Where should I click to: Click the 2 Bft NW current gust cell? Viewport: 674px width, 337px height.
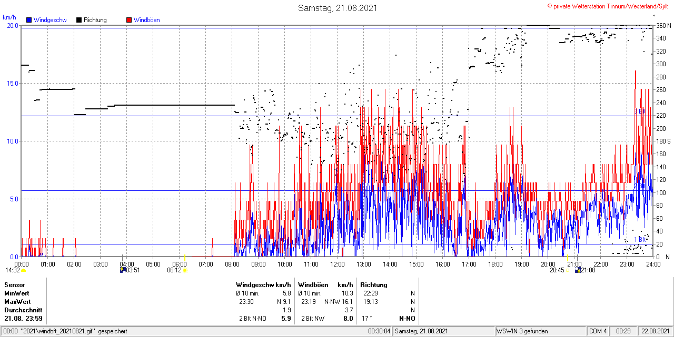point(312,319)
